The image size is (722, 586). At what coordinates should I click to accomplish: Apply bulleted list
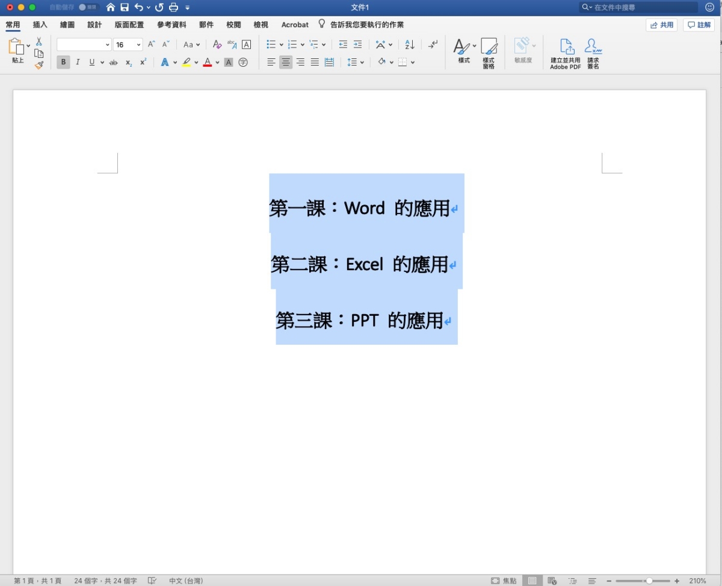click(271, 45)
